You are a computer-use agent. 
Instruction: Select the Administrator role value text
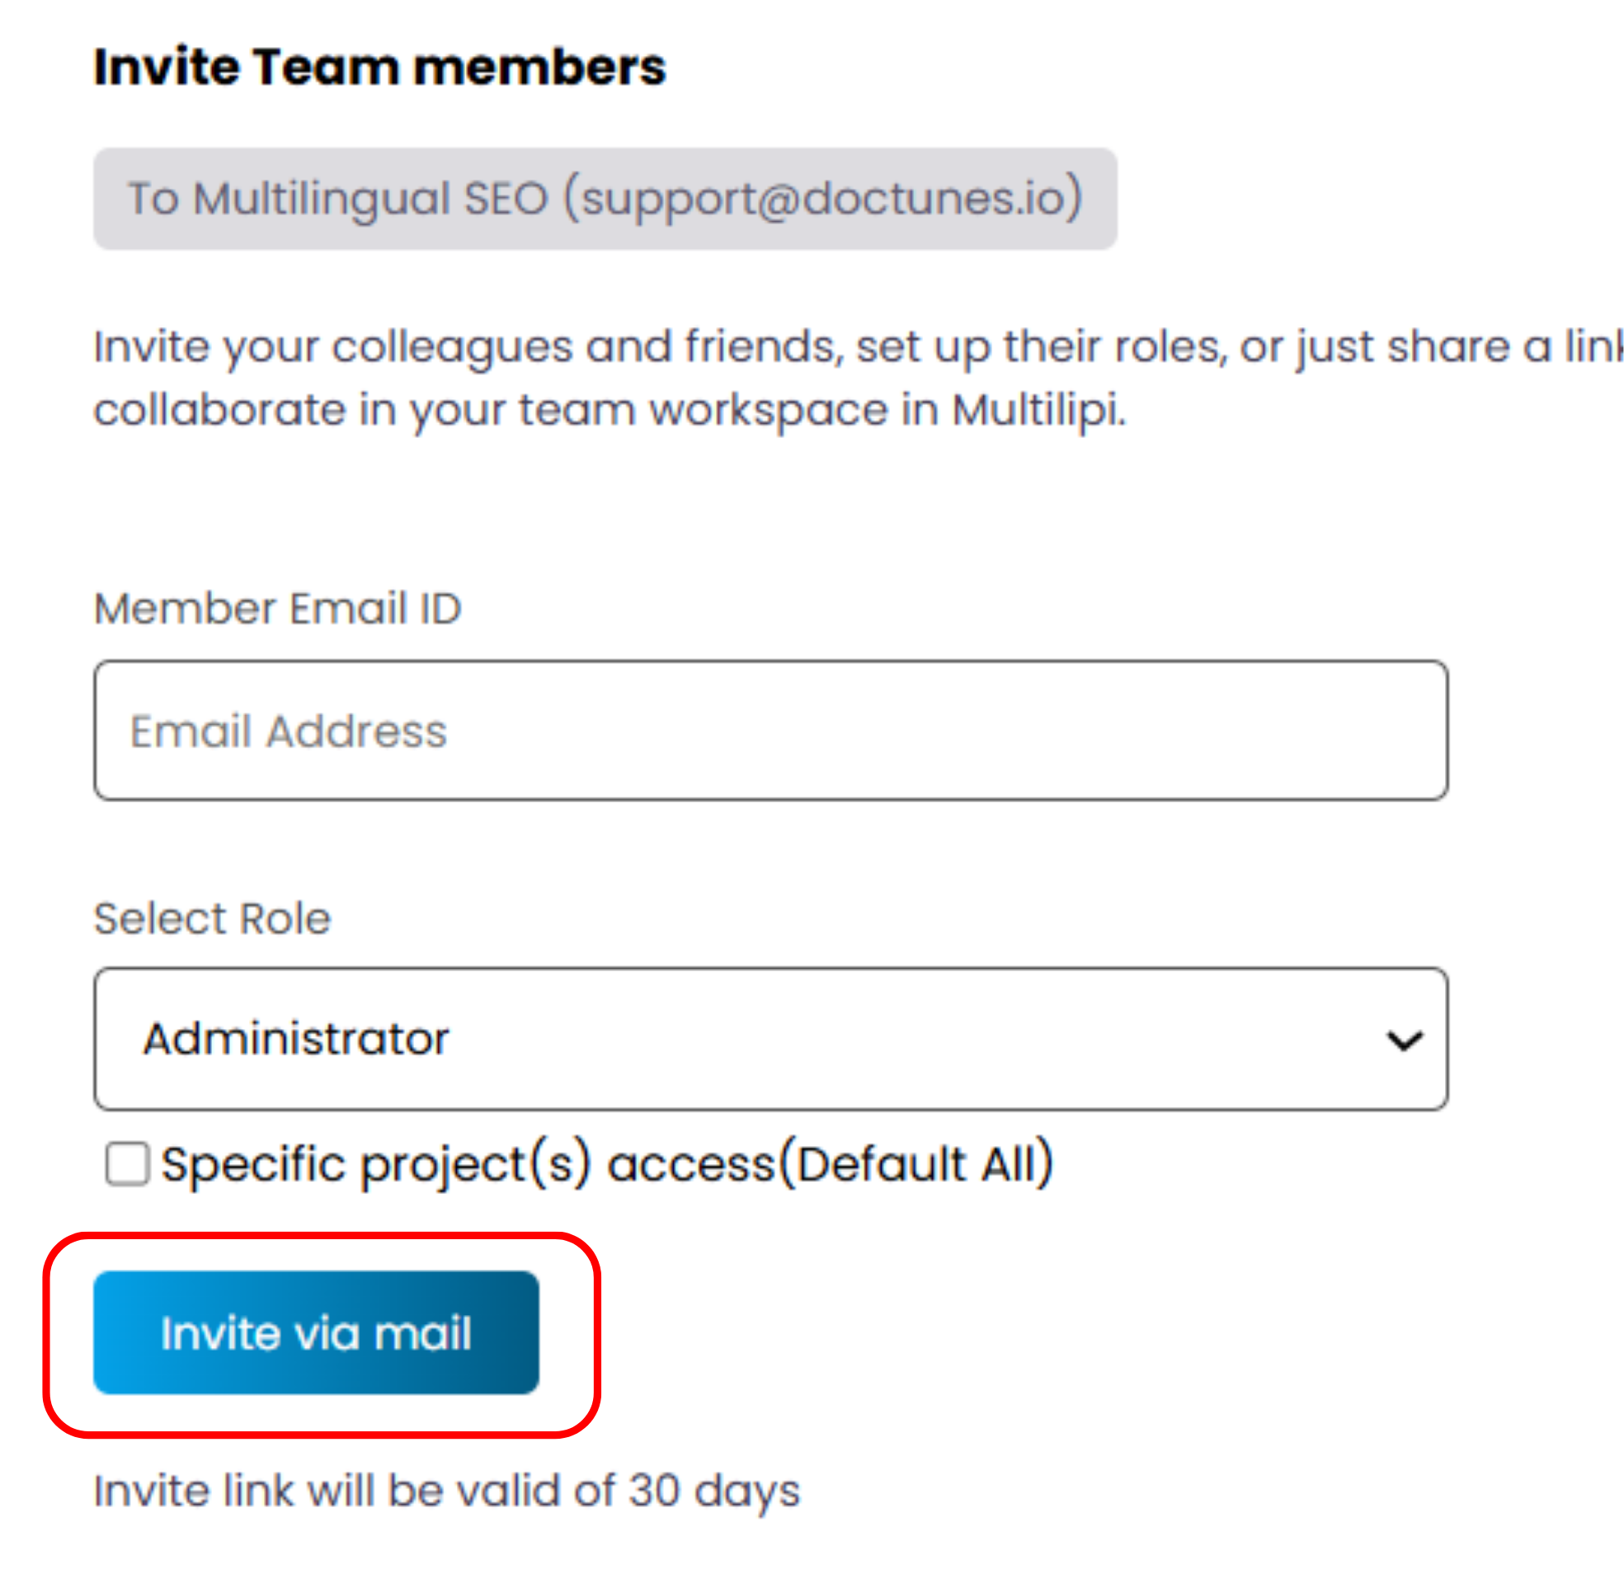(296, 1039)
